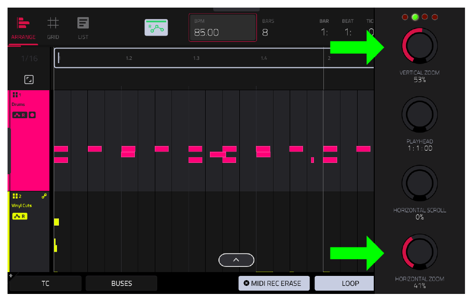Viewport: 473px width, 302px height.
Task: Click the fit-to-view icon below 1/16
Action: pyautogui.click(x=29, y=80)
